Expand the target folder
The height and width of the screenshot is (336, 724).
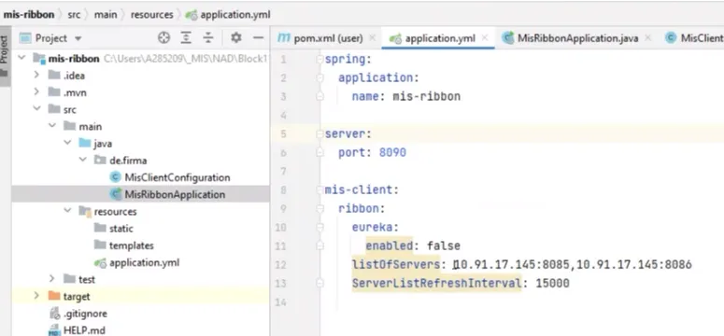[36, 296]
